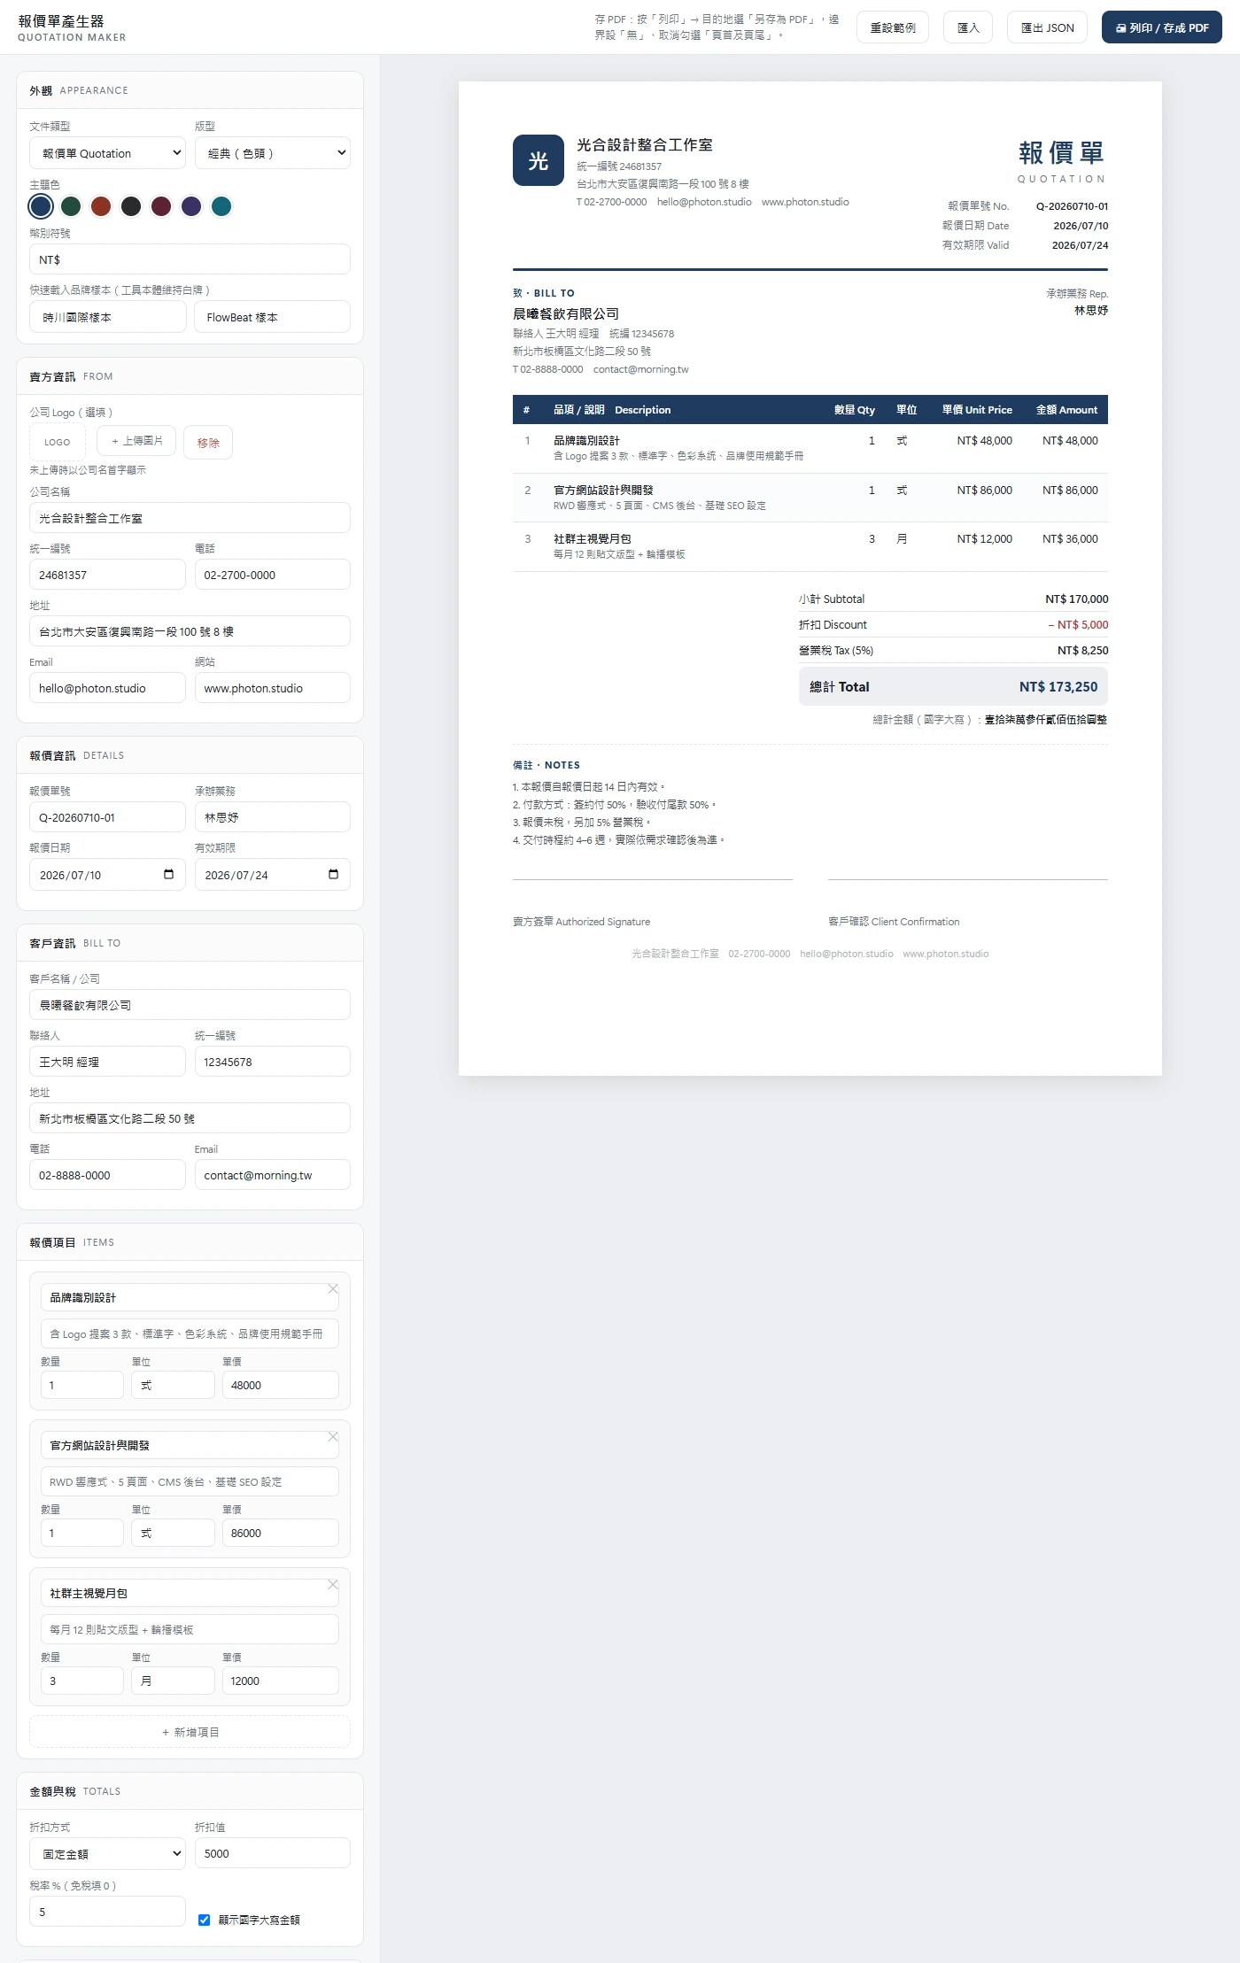Click the 重設範例 button

(x=893, y=27)
